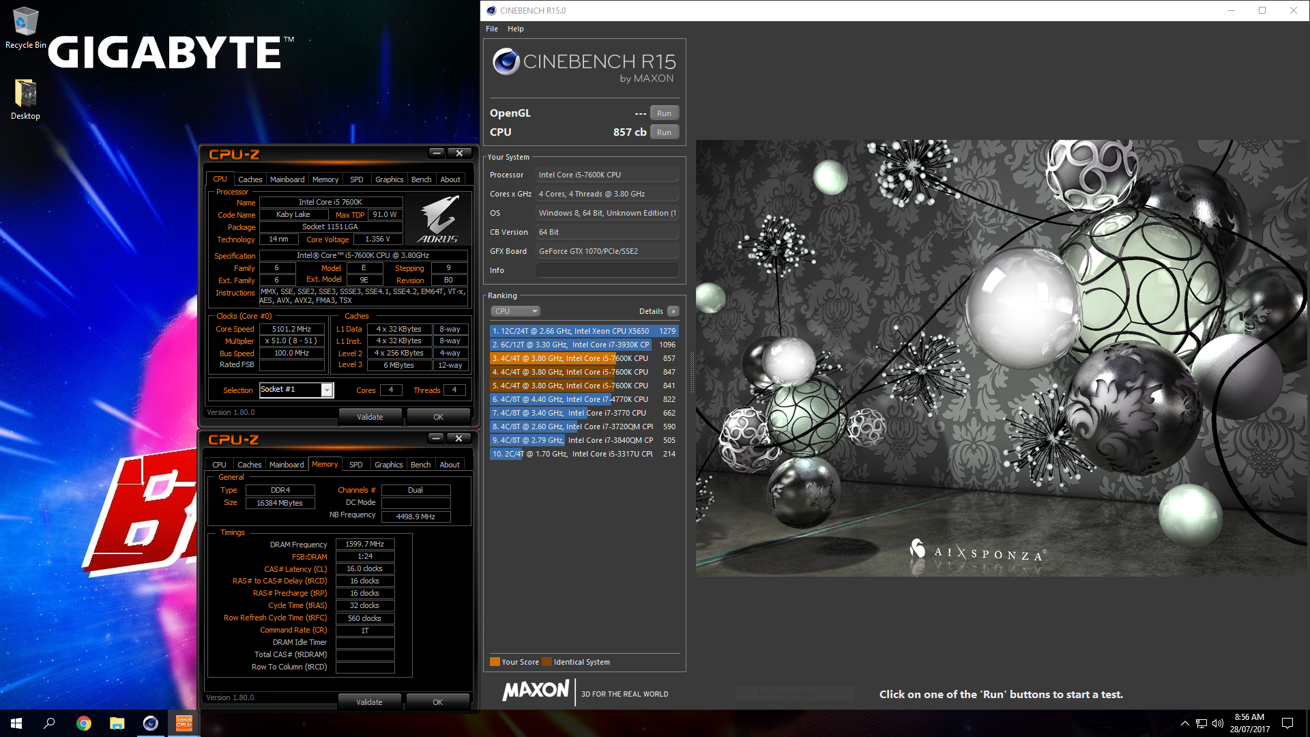The height and width of the screenshot is (737, 1310).
Task: Switch to CPU-Z taskbar icon
Action: (184, 723)
